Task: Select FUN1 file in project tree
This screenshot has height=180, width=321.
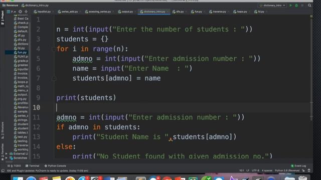Action: (x=21, y=56)
